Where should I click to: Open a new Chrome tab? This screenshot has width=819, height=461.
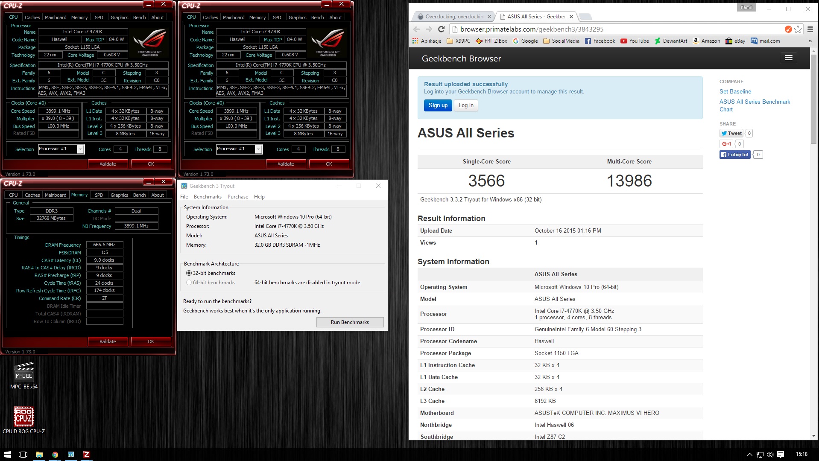click(585, 17)
